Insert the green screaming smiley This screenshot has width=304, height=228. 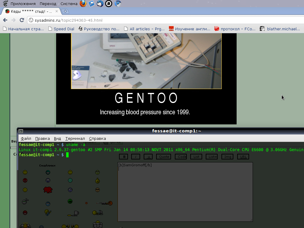coord(70,201)
